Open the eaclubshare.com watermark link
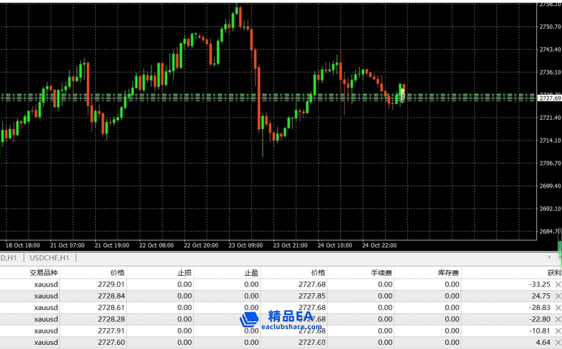 pyautogui.click(x=291, y=328)
